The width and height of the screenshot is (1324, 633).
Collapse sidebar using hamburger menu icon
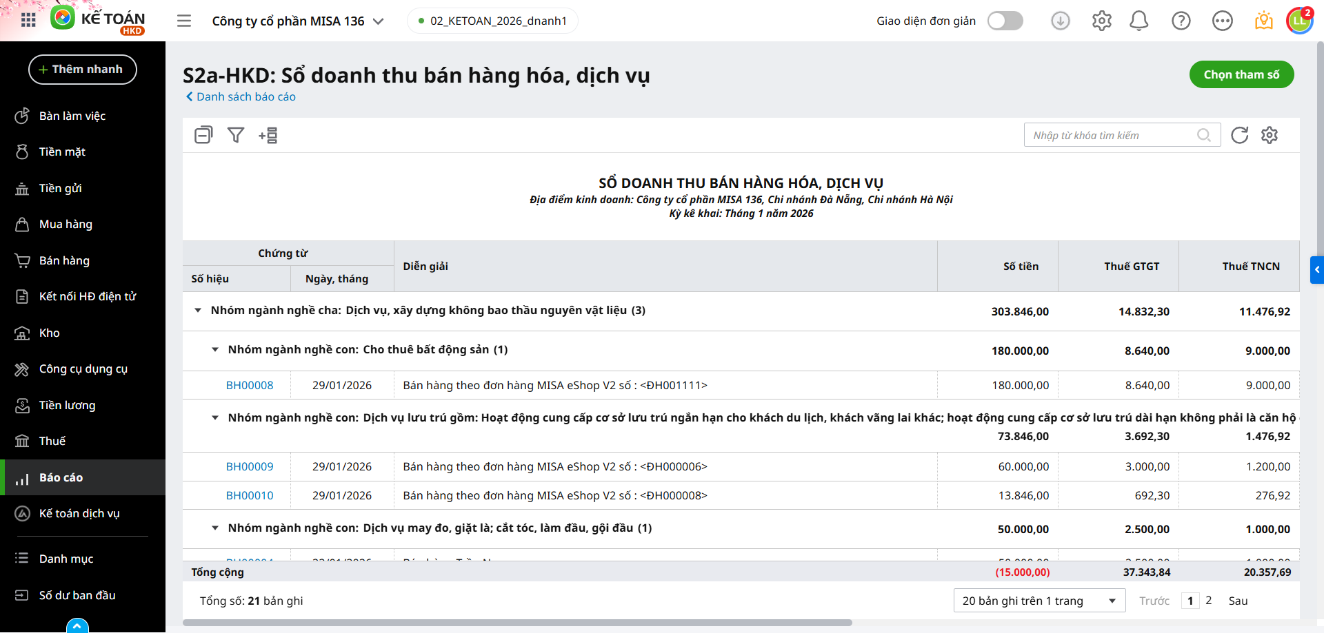click(184, 21)
